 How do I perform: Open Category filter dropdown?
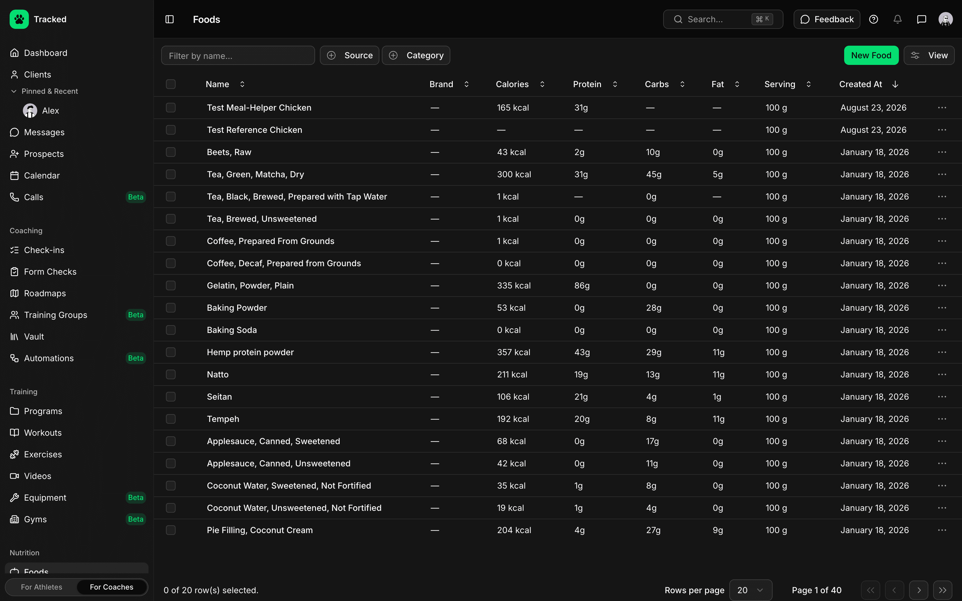[x=416, y=55]
